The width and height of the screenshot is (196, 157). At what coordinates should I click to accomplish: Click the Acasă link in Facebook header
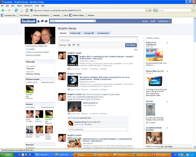145,21
